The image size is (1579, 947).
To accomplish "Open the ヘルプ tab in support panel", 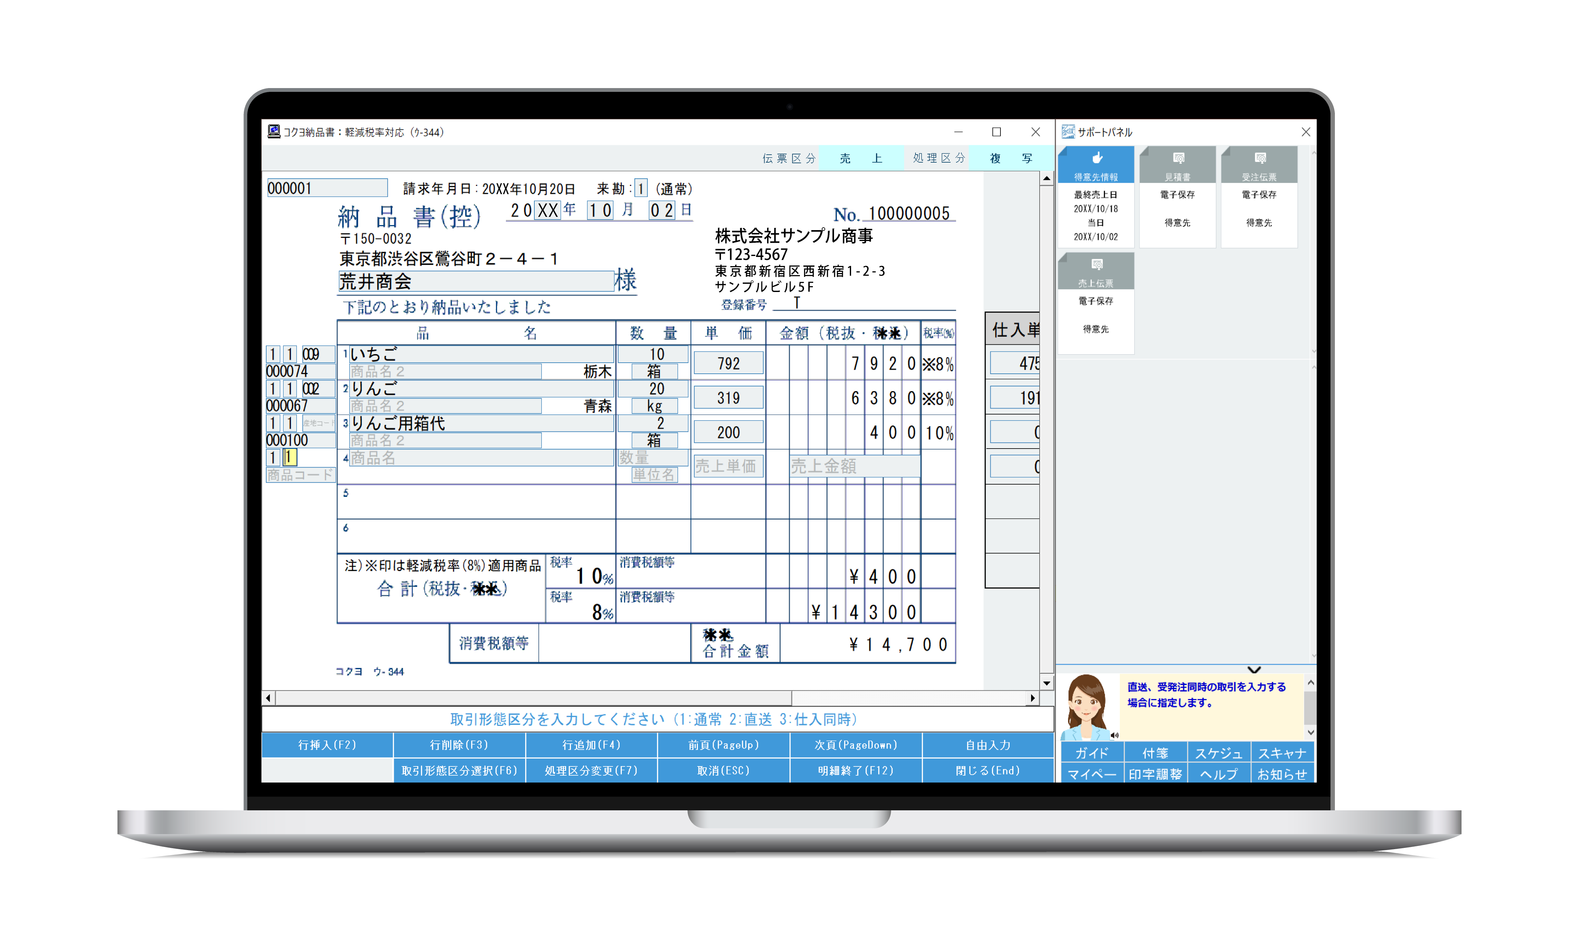I will click(x=1218, y=773).
